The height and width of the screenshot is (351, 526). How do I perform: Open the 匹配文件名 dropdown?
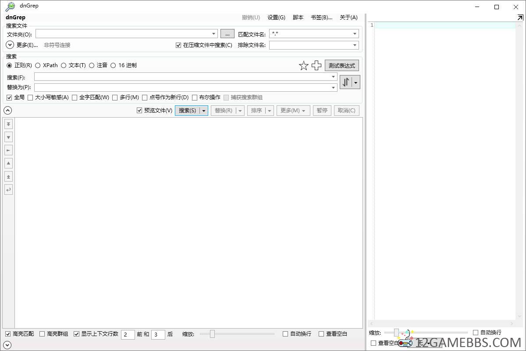[x=355, y=34]
